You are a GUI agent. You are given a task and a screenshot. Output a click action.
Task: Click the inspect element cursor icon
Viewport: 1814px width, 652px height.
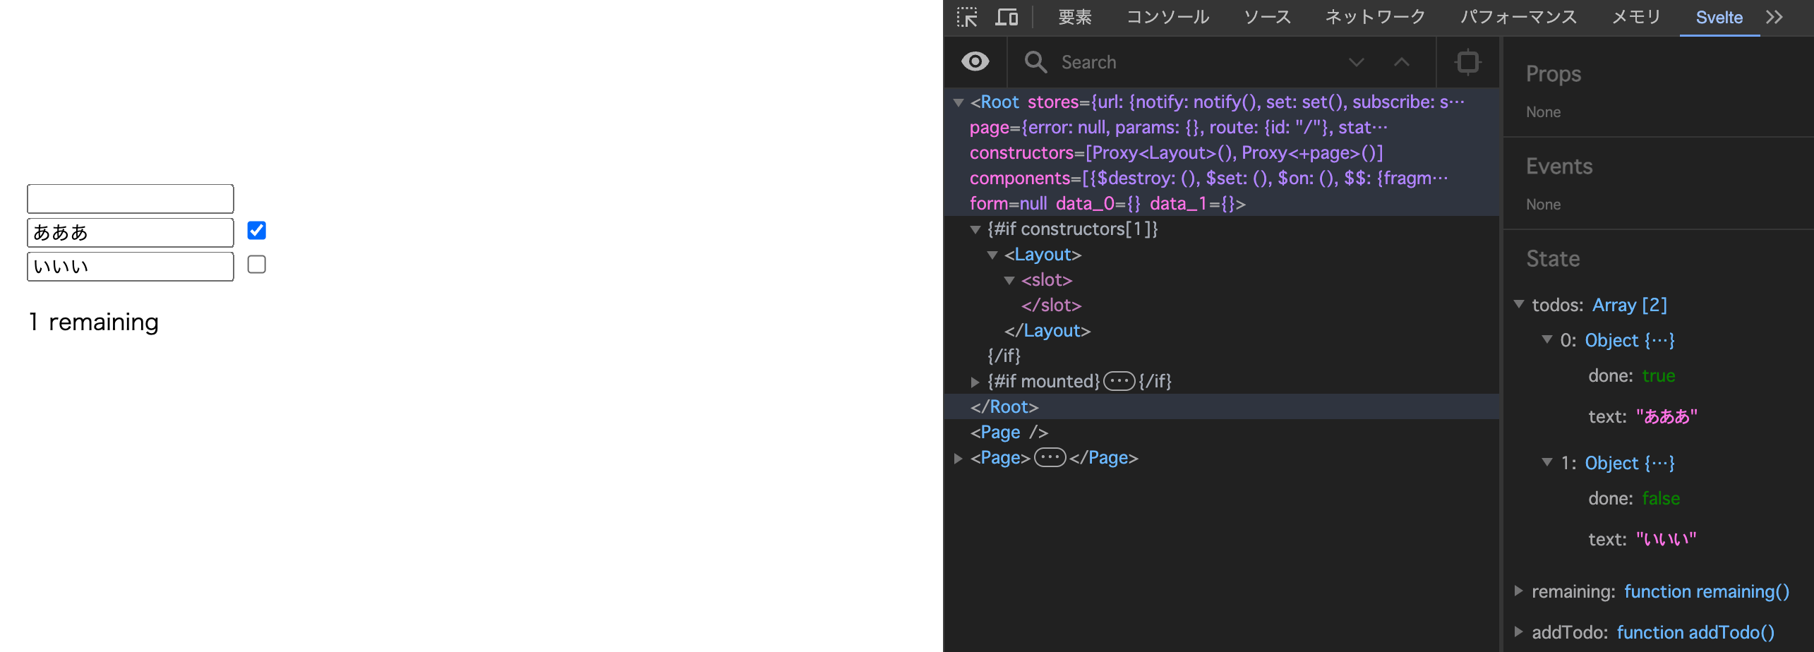tap(968, 17)
